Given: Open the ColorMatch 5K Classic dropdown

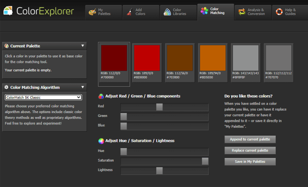Looking at the screenshot, I should point(44,97).
